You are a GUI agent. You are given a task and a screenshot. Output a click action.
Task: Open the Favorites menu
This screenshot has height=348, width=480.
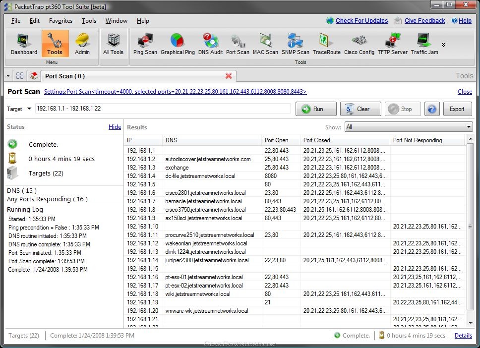pyautogui.click(x=60, y=21)
